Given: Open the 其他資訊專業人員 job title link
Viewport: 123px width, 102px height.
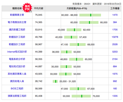Looking at the screenshot, I should click(x=17, y=74).
